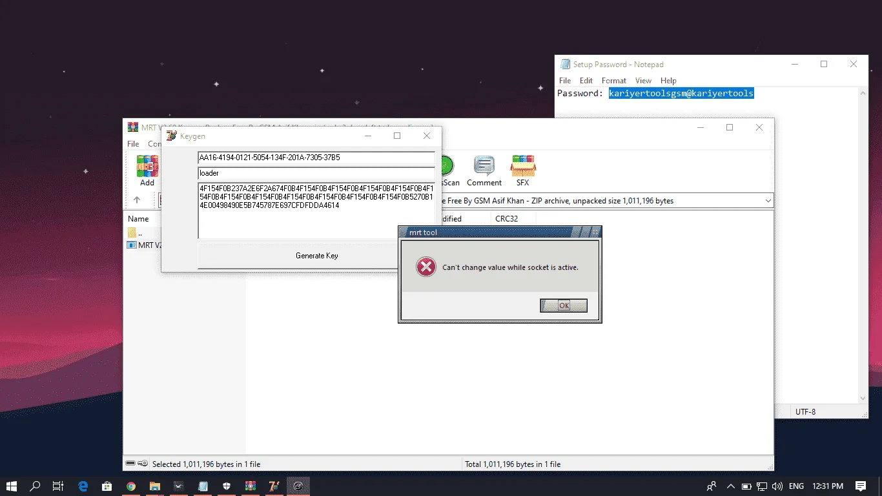Open Notepad Help menu

pos(668,81)
